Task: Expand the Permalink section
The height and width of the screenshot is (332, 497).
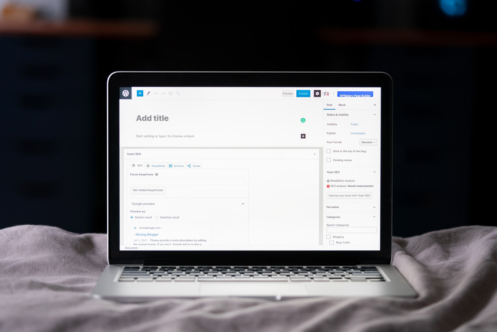Action: (374, 207)
